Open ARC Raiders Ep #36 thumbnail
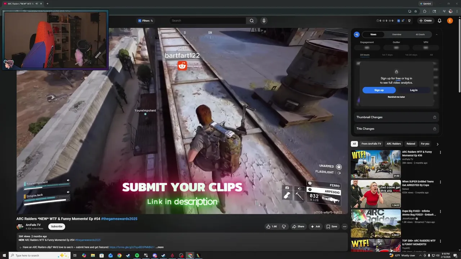Image resolution: width=461 pixels, height=259 pixels. point(376,164)
